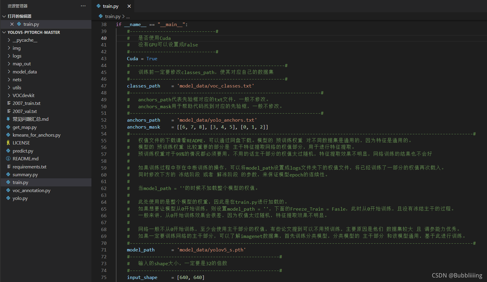Viewport: 487px width, 282px height.
Task: Click the breadcrumb ellipsis symbol segment
Action: [128, 16]
